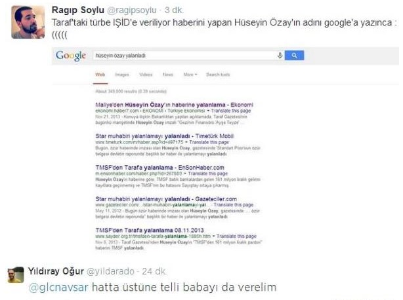Switch to the News tab
Viewport: 403px width, 300px height.
coord(168,75)
